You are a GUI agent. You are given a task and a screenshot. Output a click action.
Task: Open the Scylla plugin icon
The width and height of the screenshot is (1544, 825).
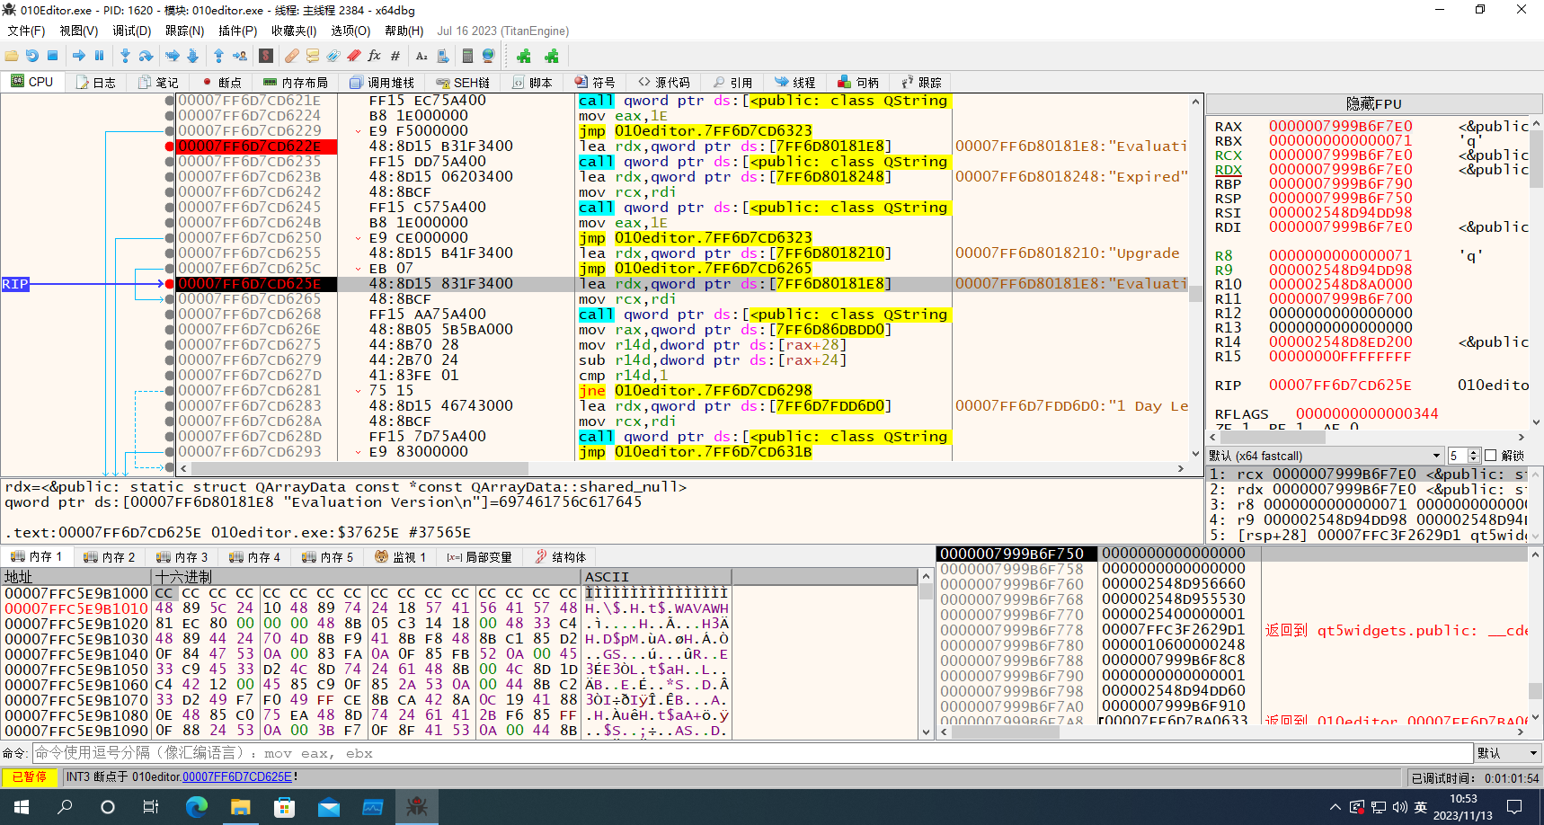pos(266,56)
